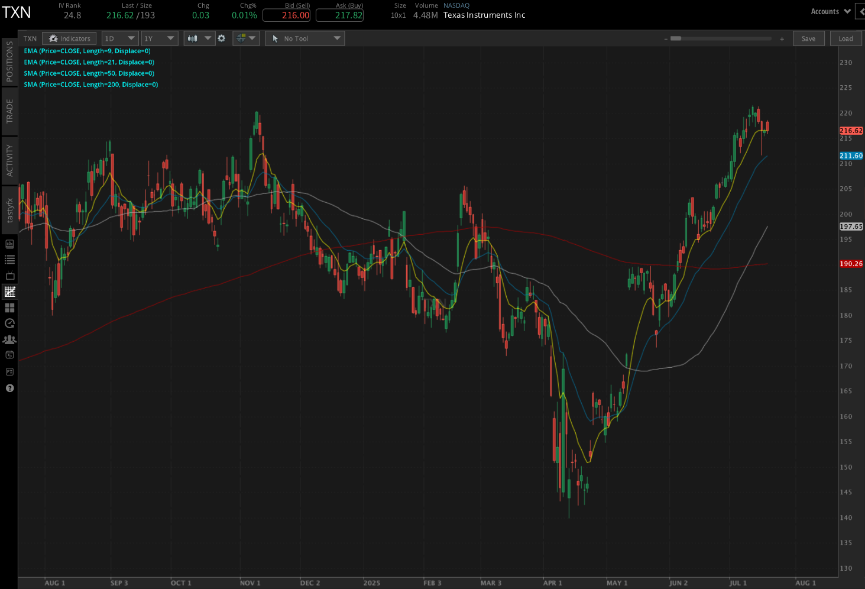Click the Save chart button

pos(808,38)
